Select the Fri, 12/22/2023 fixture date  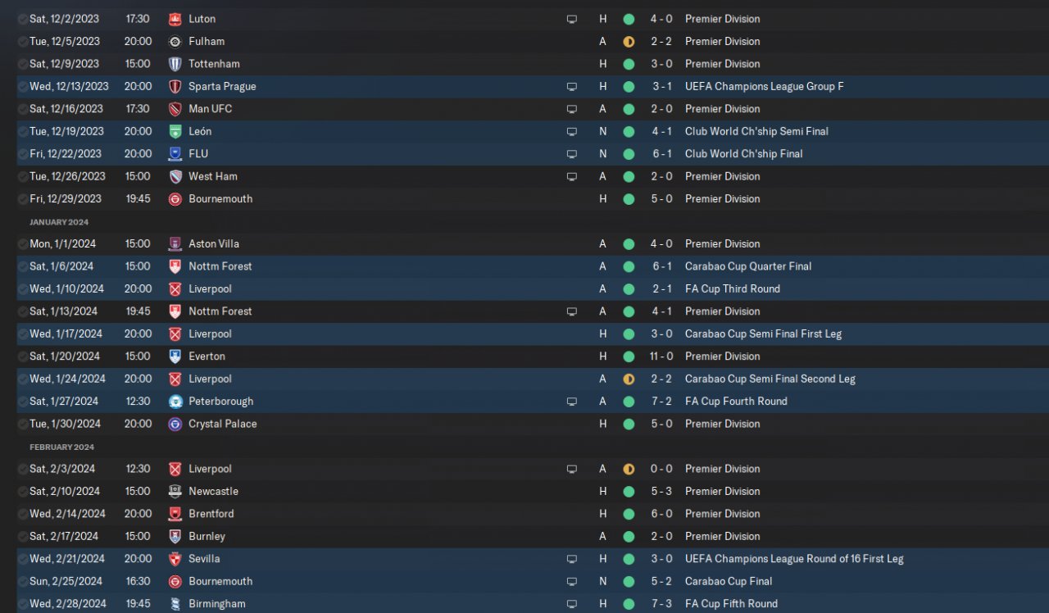click(x=66, y=154)
